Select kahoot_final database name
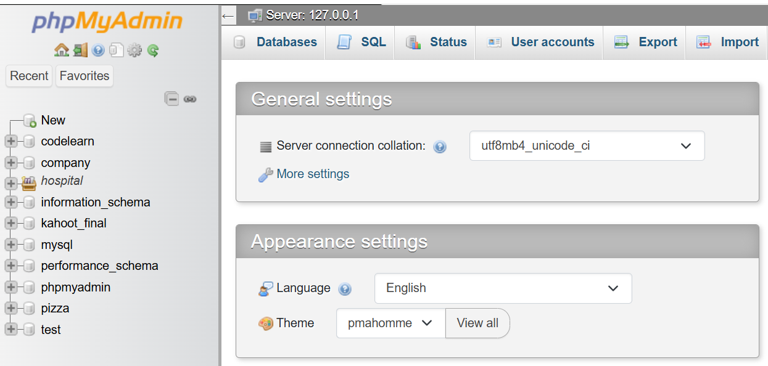768x366 pixels. pyautogui.click(x=74, y=224)
